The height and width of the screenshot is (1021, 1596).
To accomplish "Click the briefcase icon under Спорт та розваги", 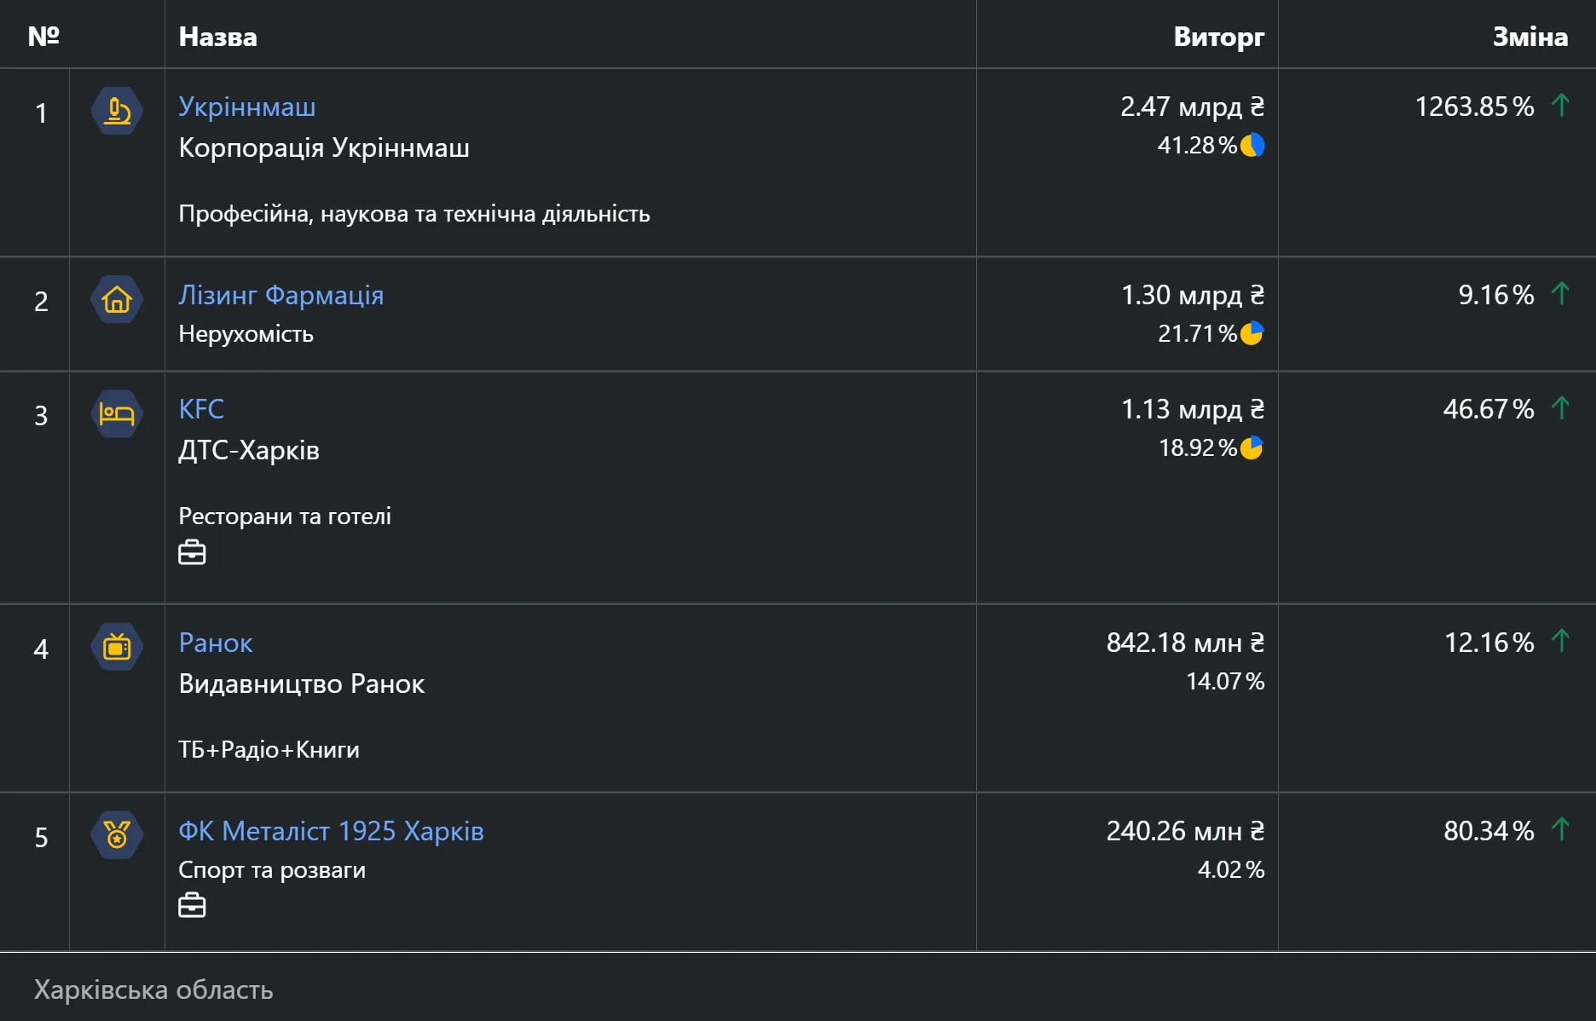I will click(x=192, y=905).
